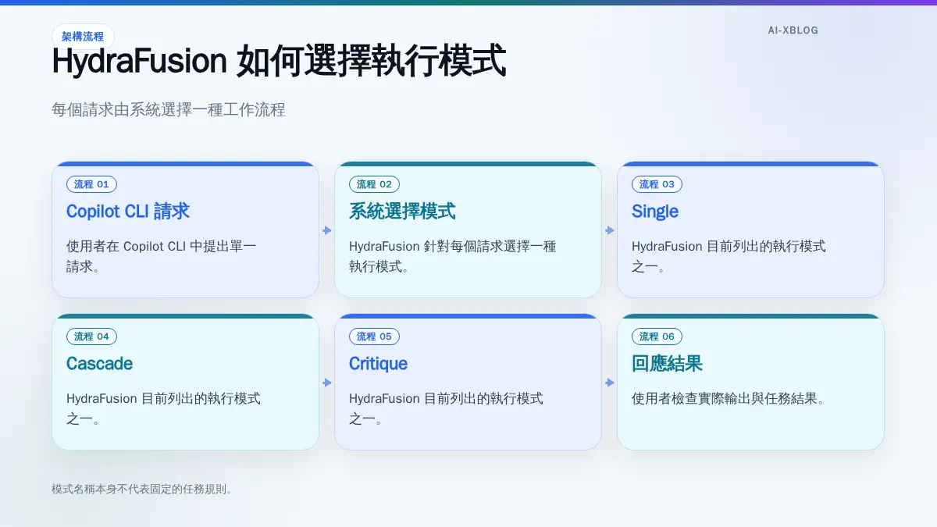Click the 流程 06 badge

(x=657, y=336)
